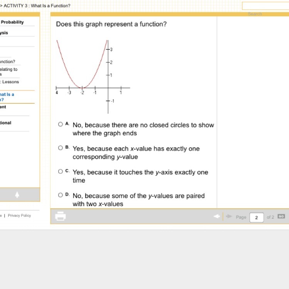Open sidebar item ending in 'ent'

click(x=3, y=107)
